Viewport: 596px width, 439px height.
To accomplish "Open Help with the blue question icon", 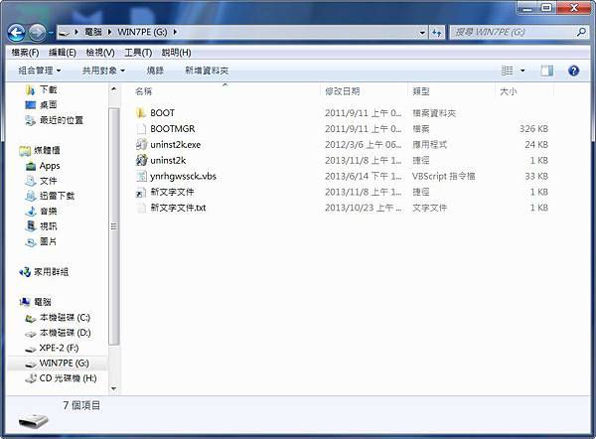I will [x=573, y=71].
